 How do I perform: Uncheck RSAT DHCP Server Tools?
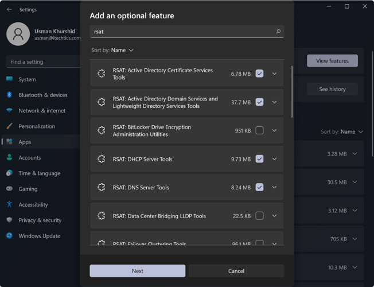(259, 159)
